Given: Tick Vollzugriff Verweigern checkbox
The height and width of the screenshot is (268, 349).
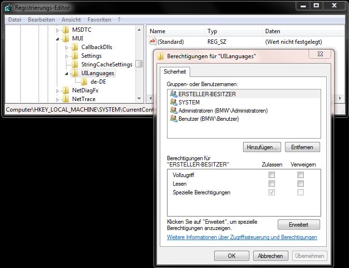Looking at the screenshot, I should (300, 175).
